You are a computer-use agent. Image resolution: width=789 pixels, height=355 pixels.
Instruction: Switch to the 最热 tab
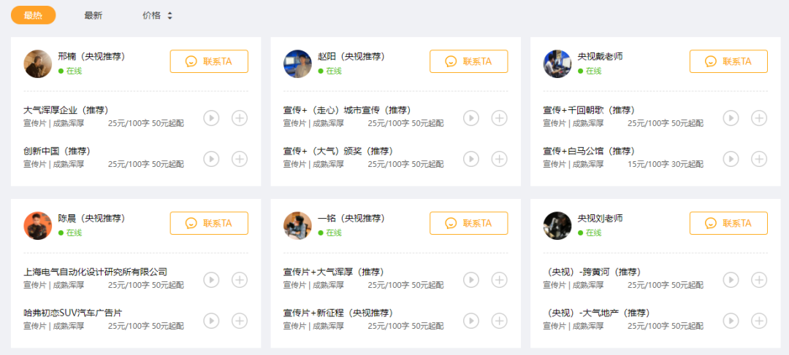coord(33,15)
